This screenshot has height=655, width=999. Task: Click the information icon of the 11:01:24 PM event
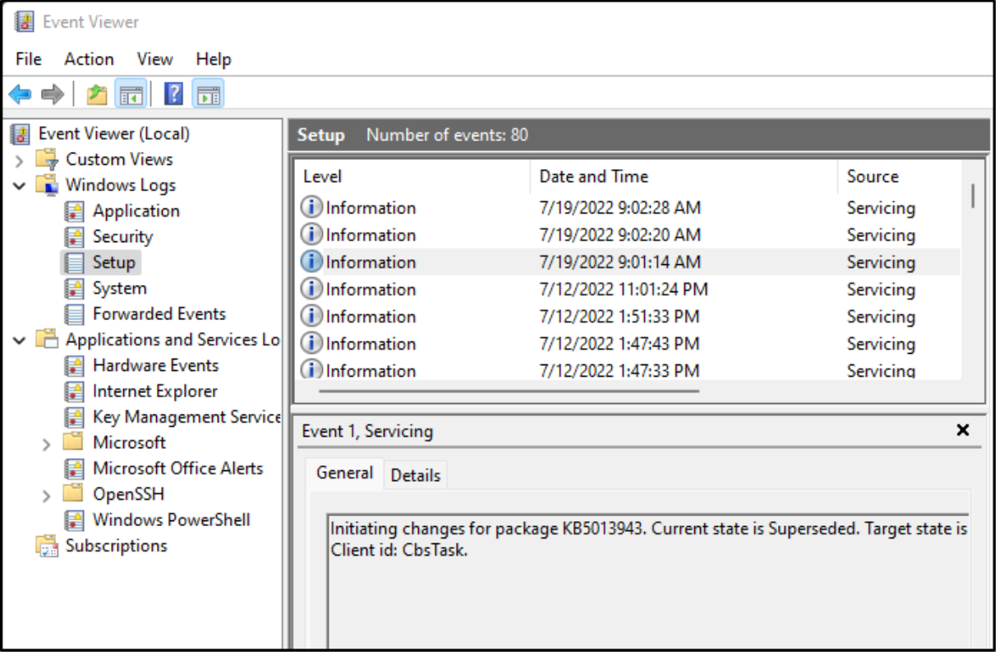point(311,289)
